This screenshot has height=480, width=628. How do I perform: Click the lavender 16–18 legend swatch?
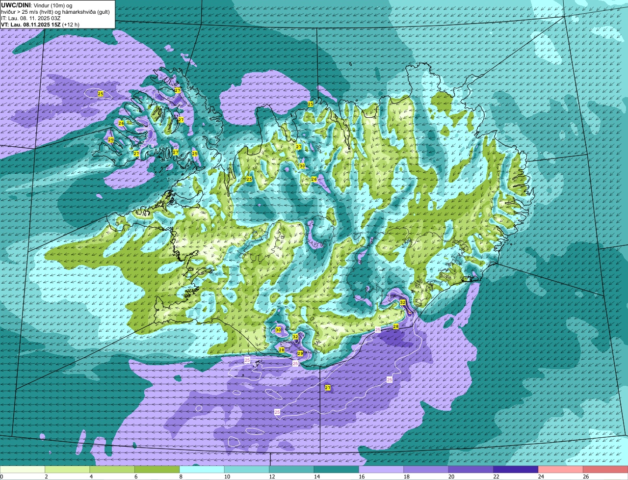(x=382, y=470)
